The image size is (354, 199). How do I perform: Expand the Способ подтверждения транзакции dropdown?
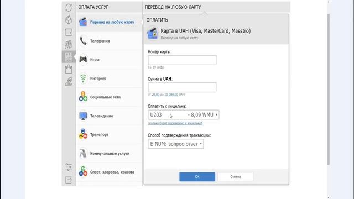coord(176,144)
